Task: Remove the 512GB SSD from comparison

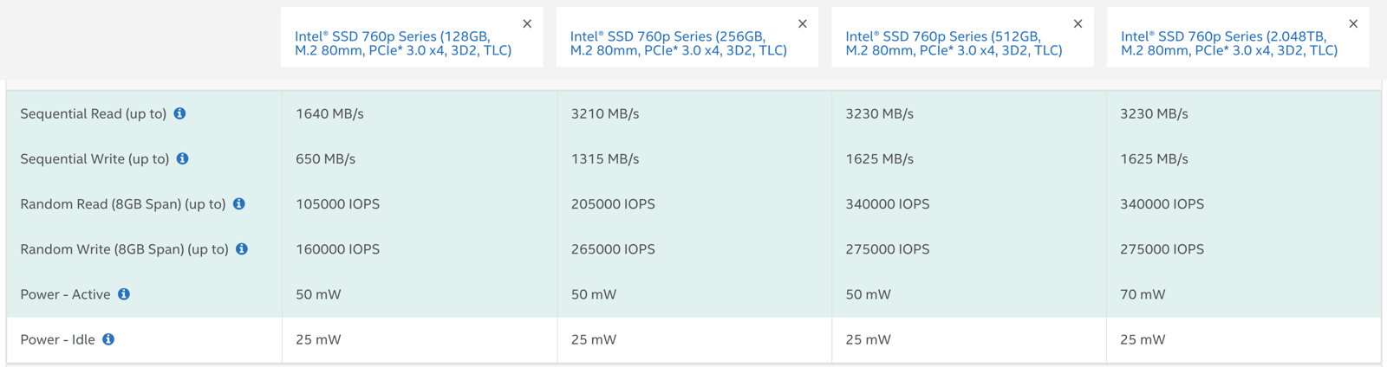Action: tap(1078, 24)
